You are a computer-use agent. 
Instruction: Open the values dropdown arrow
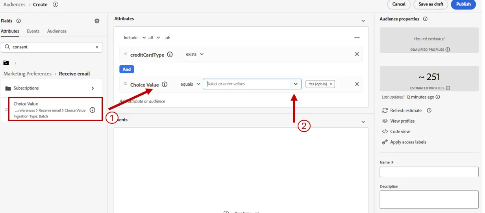pyautogui.click(x=296, y=84)
